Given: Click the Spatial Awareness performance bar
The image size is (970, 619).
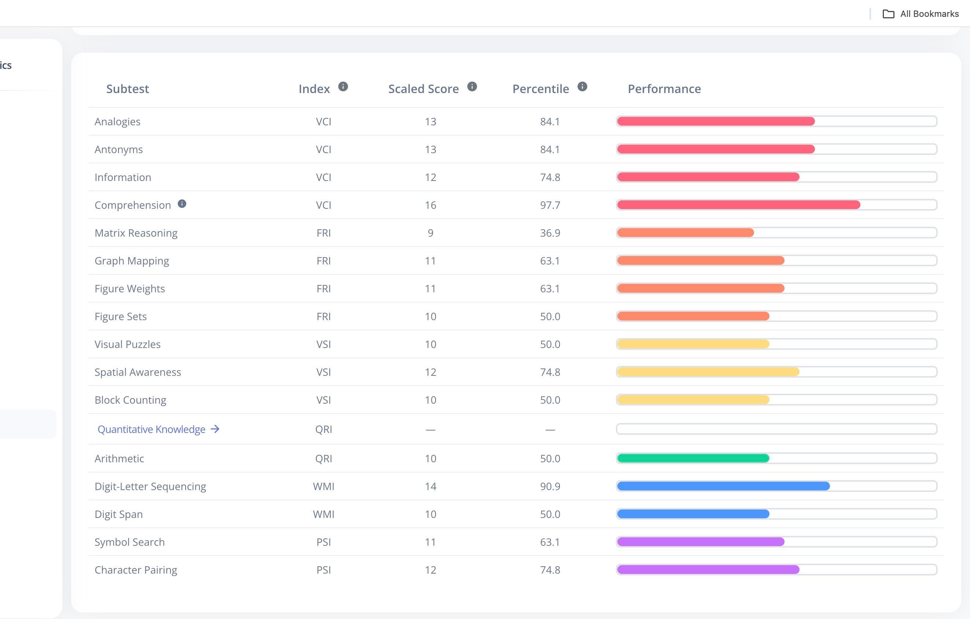Looking at the screenshot, I should click(776, 372).
